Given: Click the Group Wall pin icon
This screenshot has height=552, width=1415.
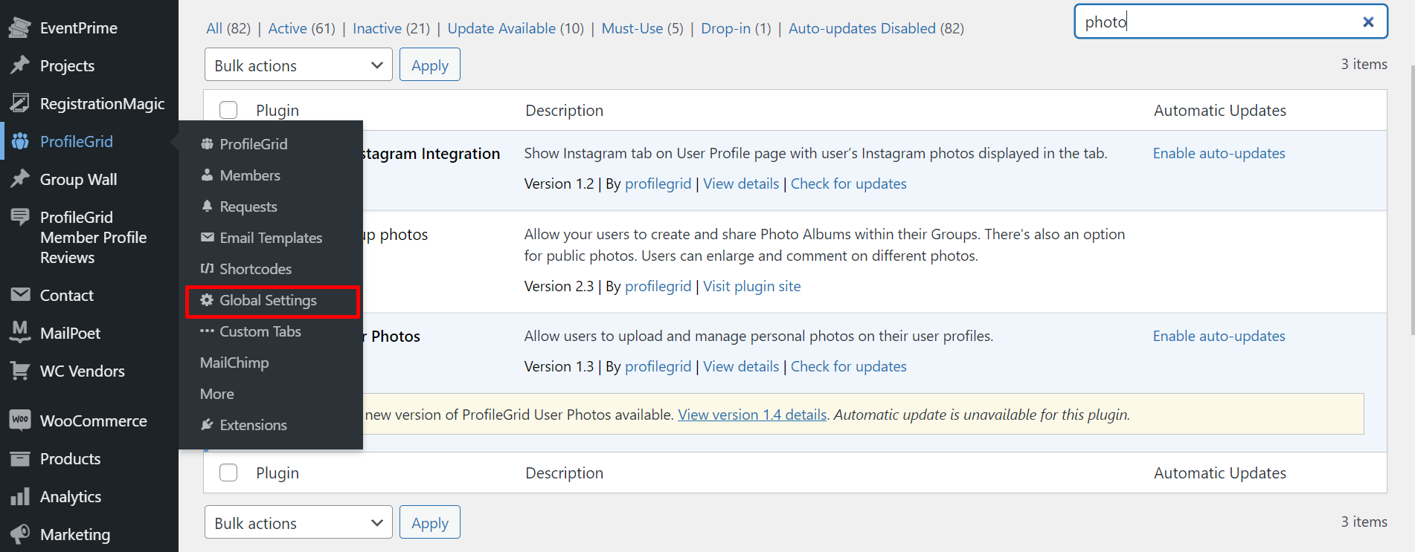Looking at the screenshot, I should [x=20, y=179].
